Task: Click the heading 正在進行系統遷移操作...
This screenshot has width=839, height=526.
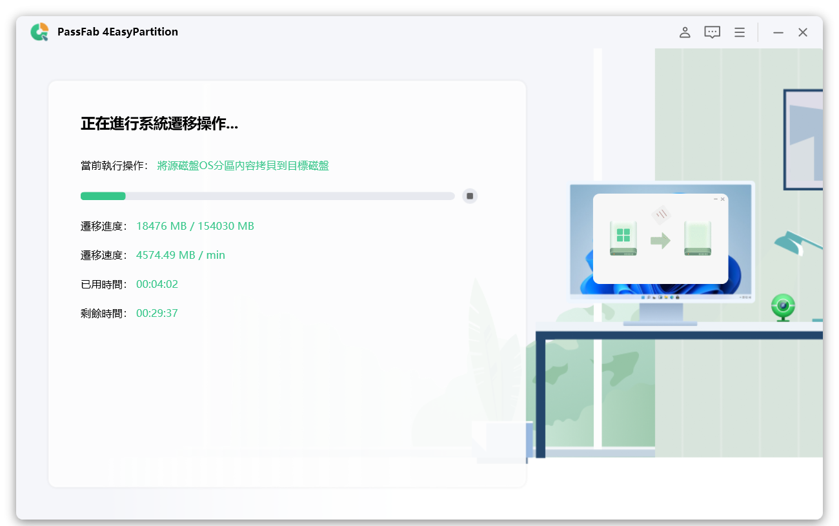Action: pos(159,124)
